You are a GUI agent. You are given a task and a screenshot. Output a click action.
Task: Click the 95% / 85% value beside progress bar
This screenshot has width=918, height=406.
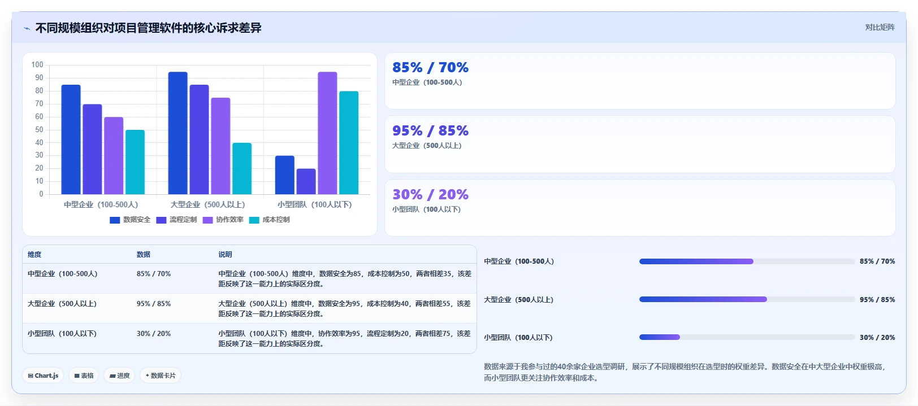[877, 300]
